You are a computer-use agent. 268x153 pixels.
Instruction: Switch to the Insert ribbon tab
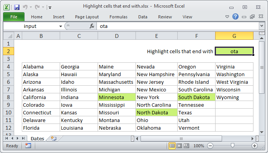pyautogui.click(x=59, y=17)
